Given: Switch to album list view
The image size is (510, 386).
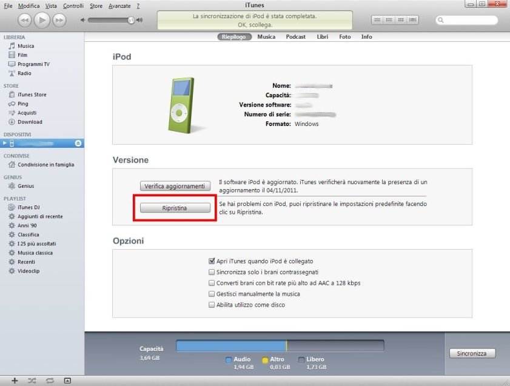Looking at the screenshot, I should 389,20.
